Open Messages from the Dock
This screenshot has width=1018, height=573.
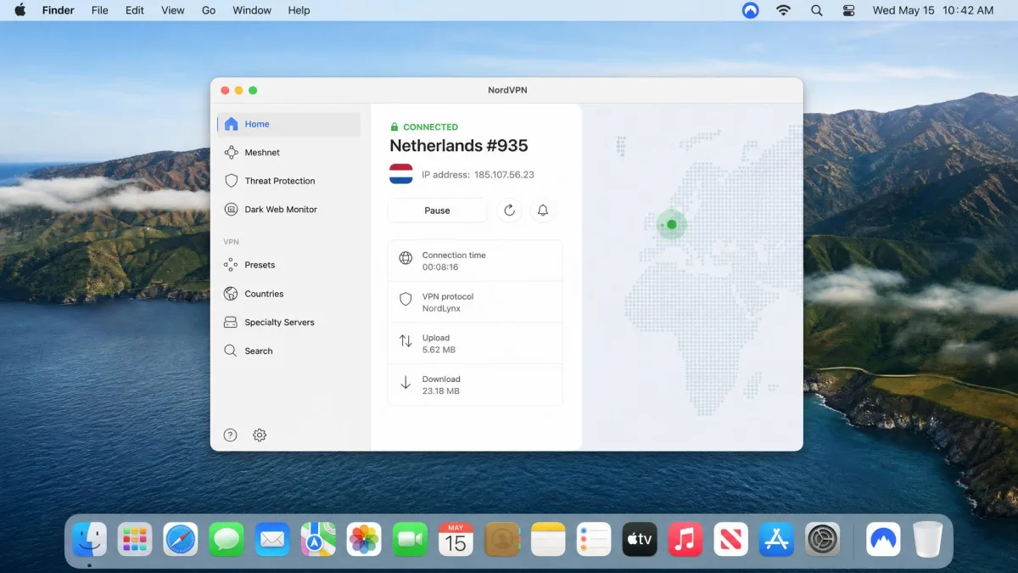[x=227, y=539]
